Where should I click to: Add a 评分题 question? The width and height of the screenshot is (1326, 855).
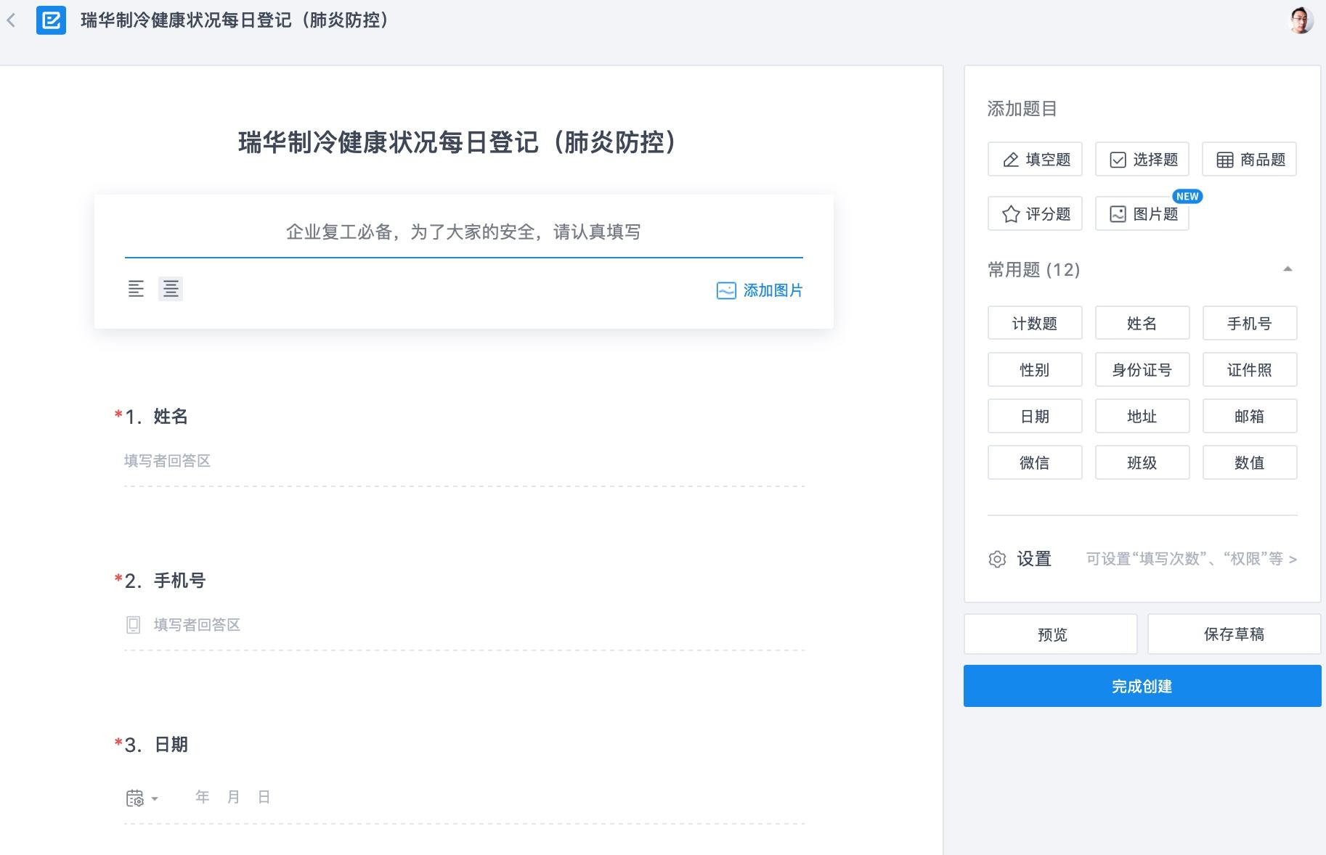[x=1035, y=214]
